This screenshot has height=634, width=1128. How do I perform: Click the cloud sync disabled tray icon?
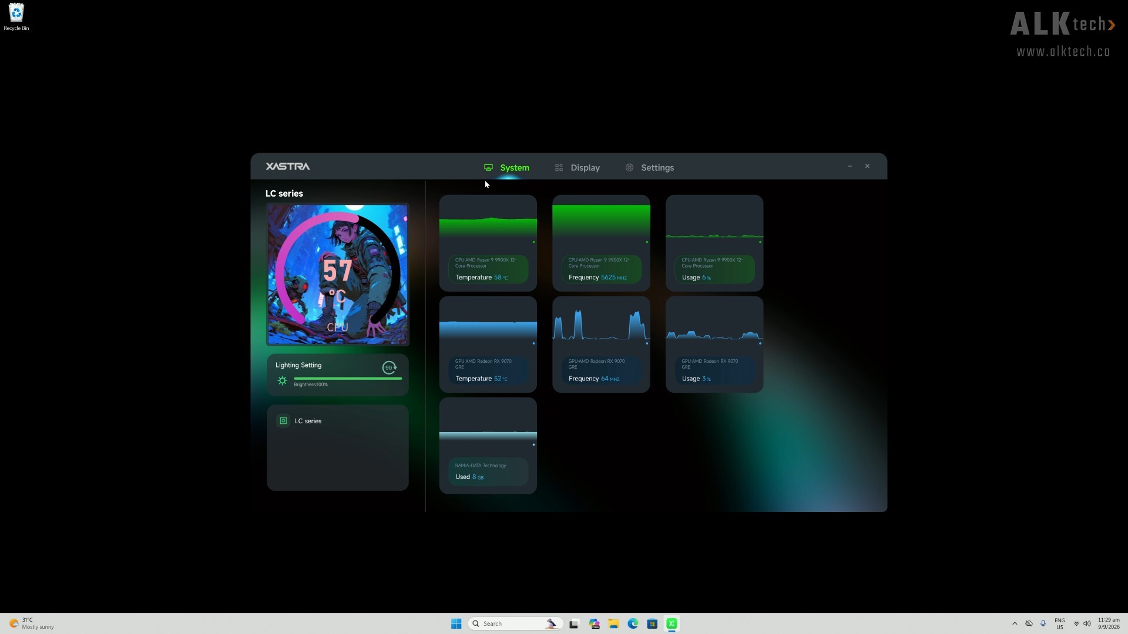point(1029,623)
